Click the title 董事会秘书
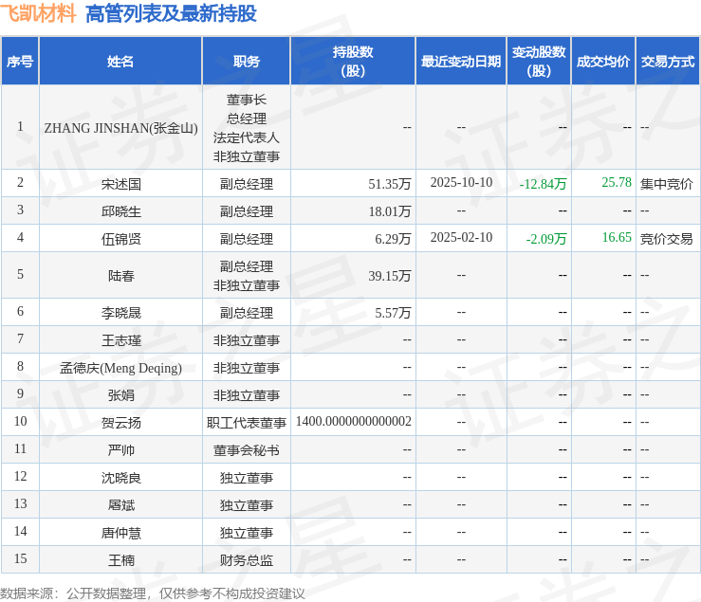The width and height of the screenshot is (701, 602). (247, 450)
